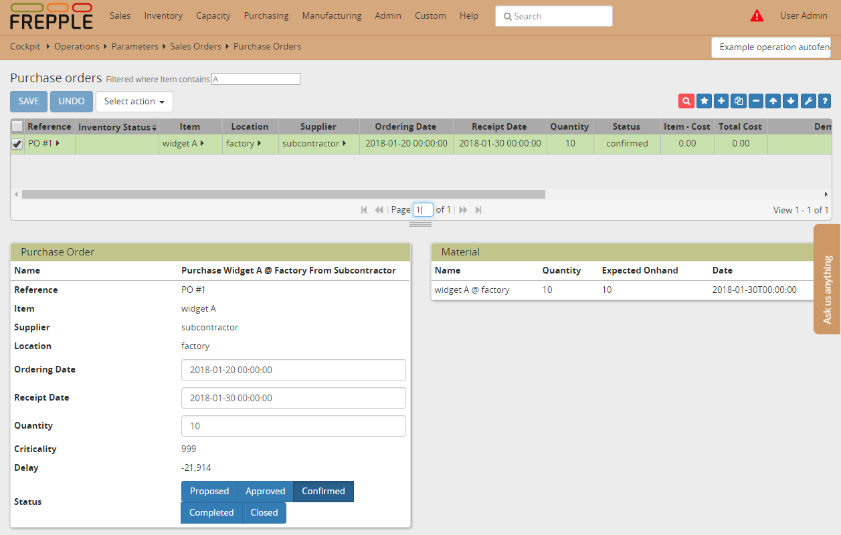841x535 pixels.
Task: Open grid customization with the wrench icon
Action: tap(808, 100)
